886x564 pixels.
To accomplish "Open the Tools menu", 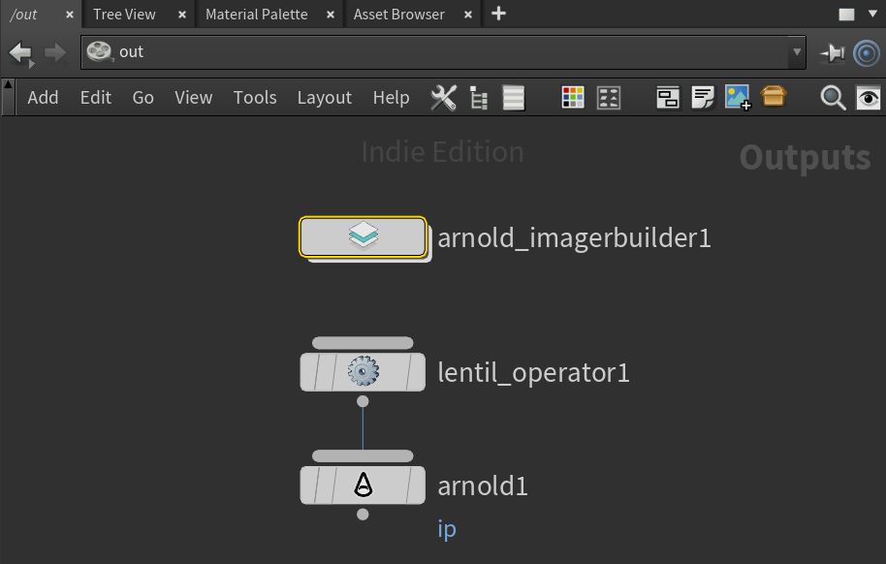I will (x=255, y=98).
